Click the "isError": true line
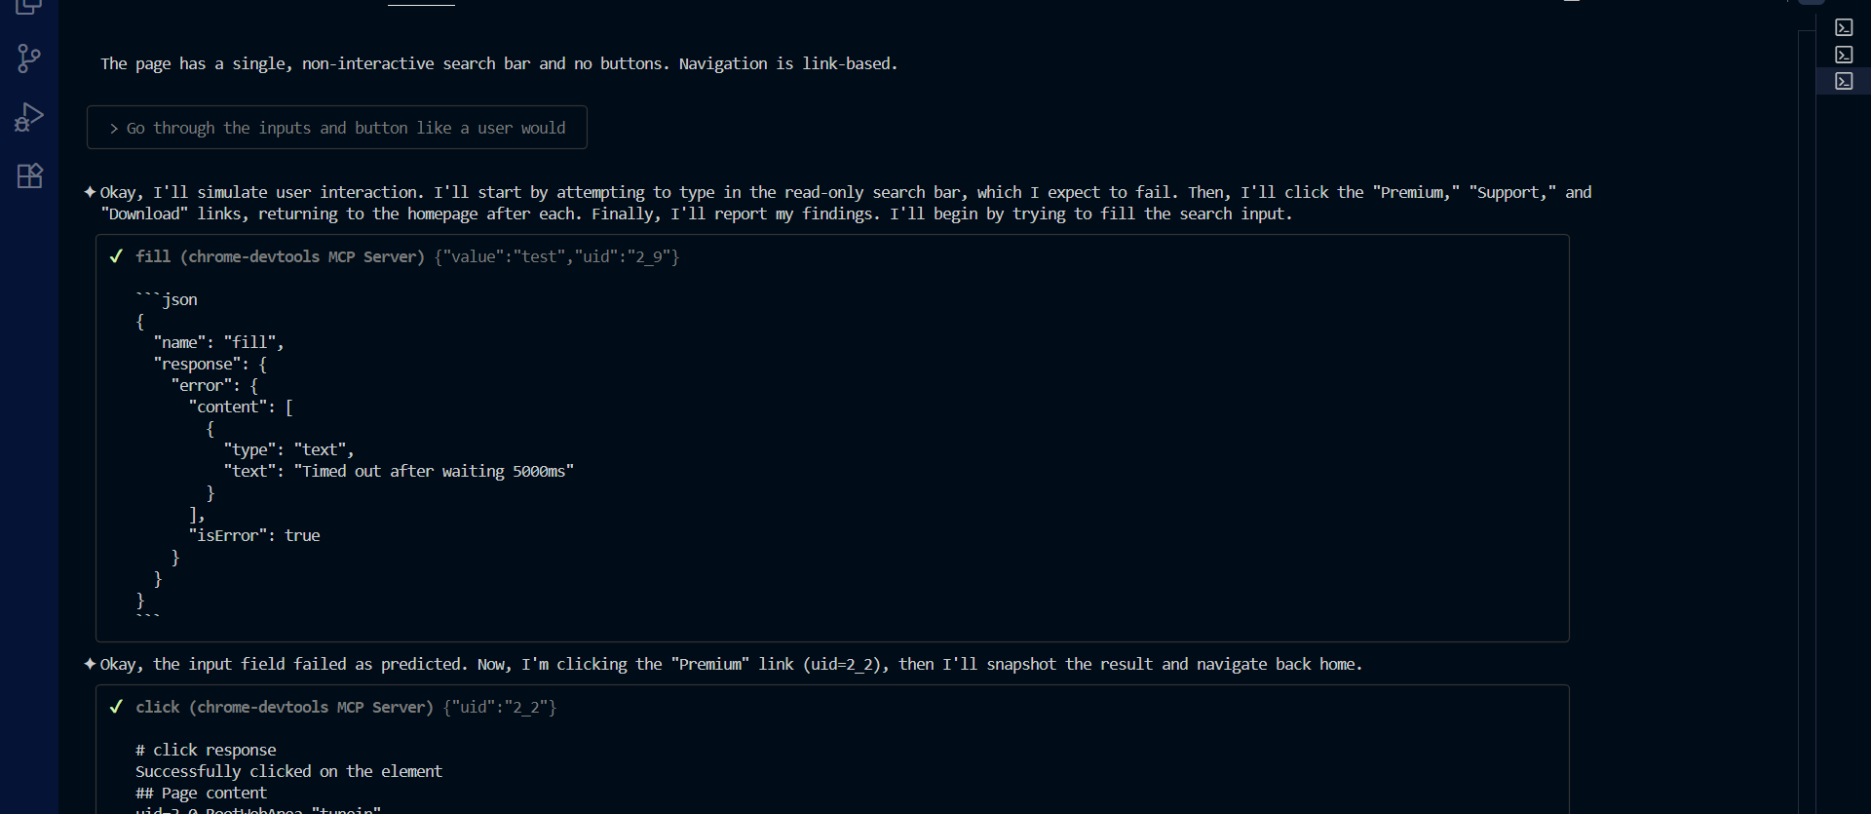 (254, 535)
